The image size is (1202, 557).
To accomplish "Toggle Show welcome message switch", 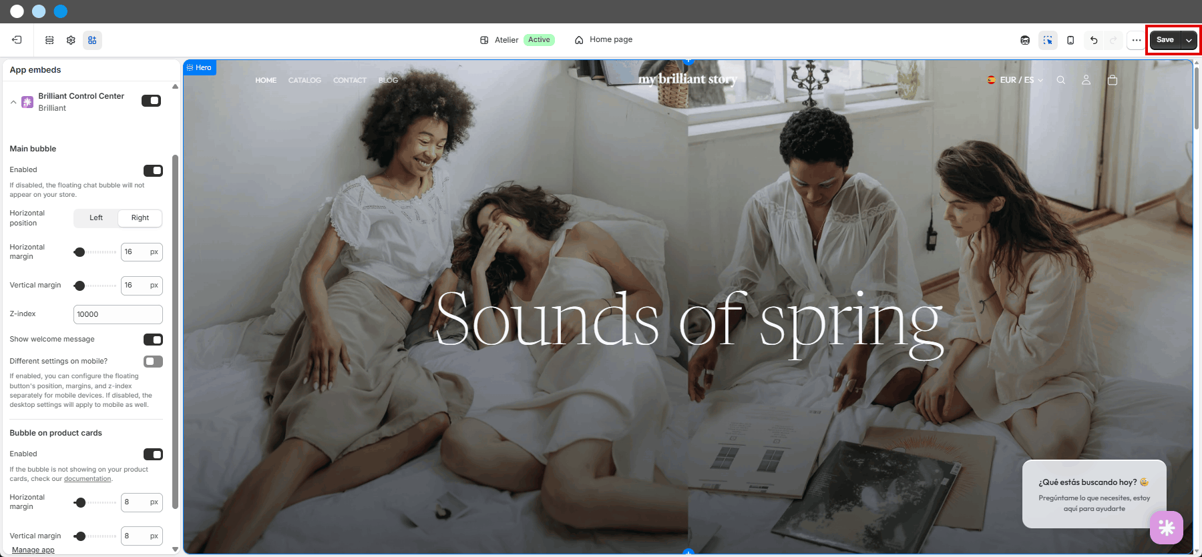I will pos(153,340).
